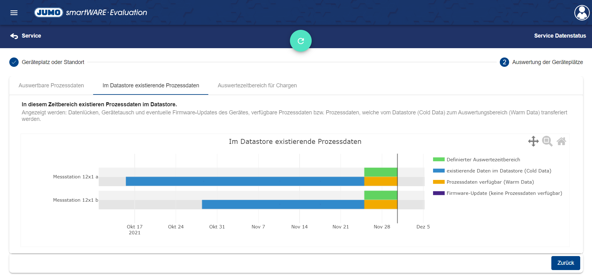Screen dimensions: 592x280
Task: Activate the chart zoom magnifier tool
Action: click(547, 141)
